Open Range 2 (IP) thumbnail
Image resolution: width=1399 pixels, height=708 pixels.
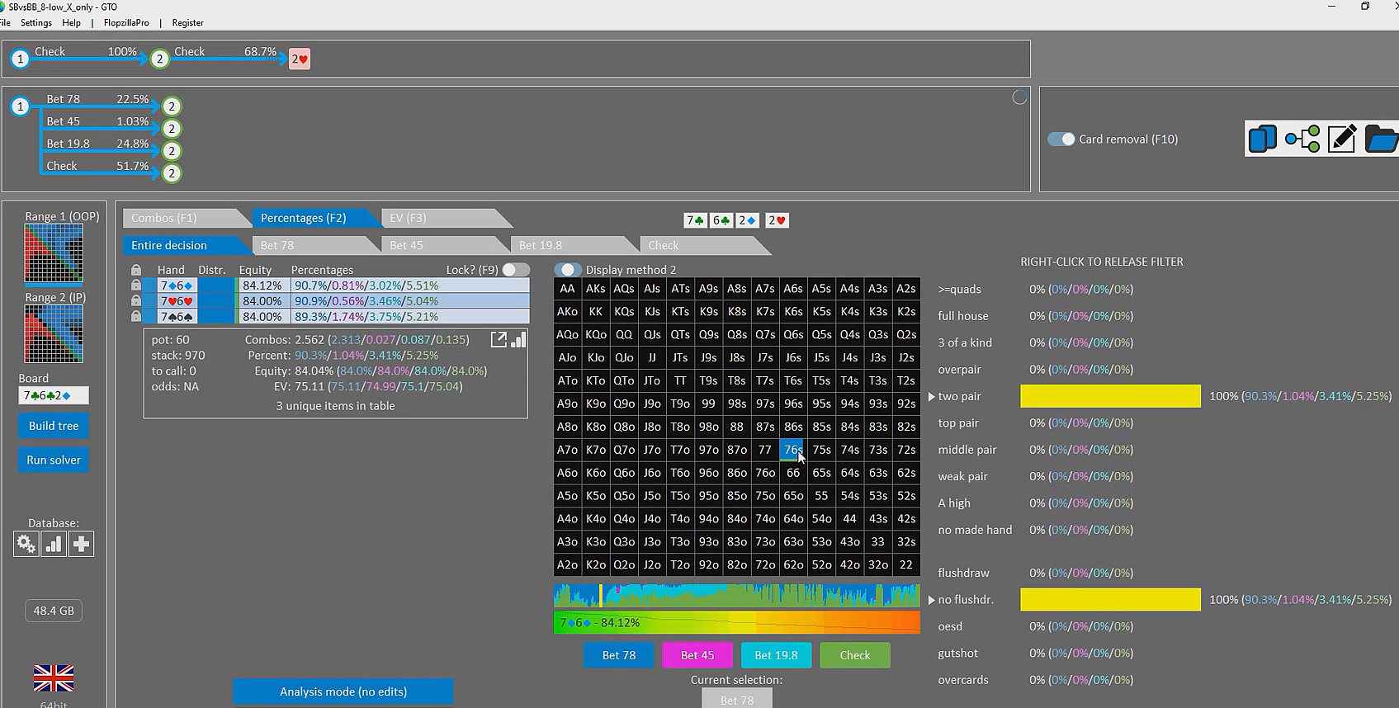(54, 333)
